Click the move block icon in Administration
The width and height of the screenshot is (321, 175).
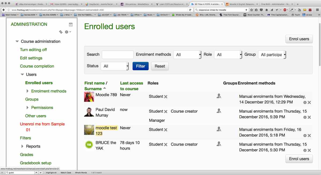click(61, 32)
